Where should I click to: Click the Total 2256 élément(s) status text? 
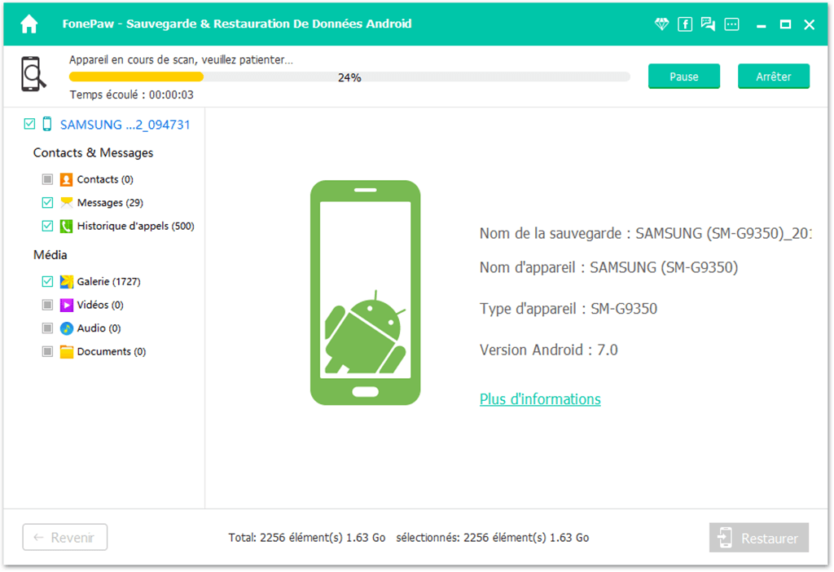[307, 538]
